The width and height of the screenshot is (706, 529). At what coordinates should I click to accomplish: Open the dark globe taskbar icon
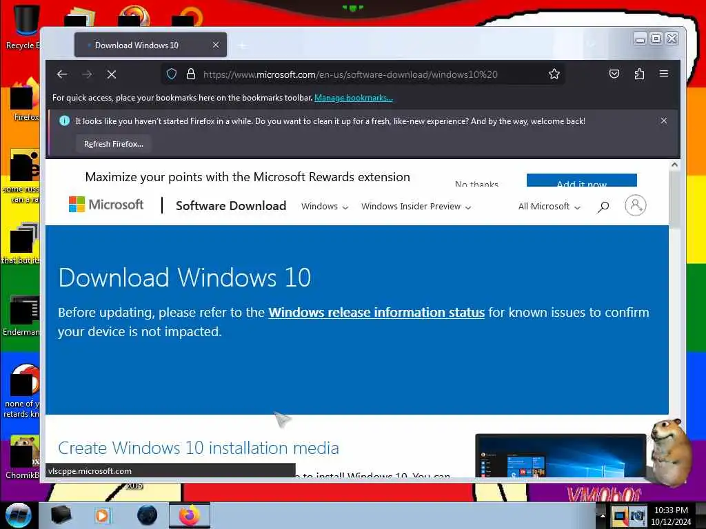pos(148,515)
